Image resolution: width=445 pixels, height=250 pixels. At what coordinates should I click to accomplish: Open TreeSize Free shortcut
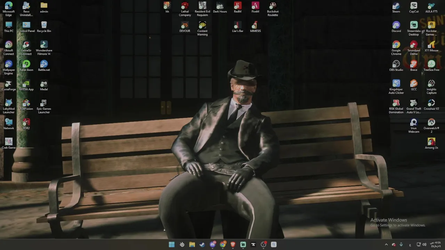click(x=431, y=66)
